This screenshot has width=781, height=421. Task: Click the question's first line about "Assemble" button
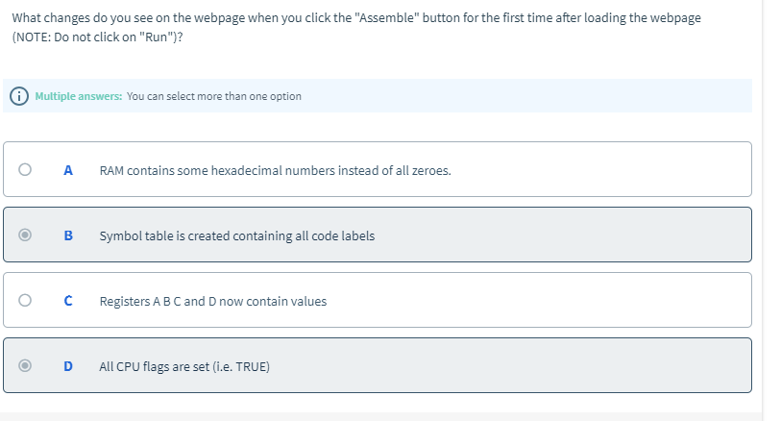coord(356,18)
